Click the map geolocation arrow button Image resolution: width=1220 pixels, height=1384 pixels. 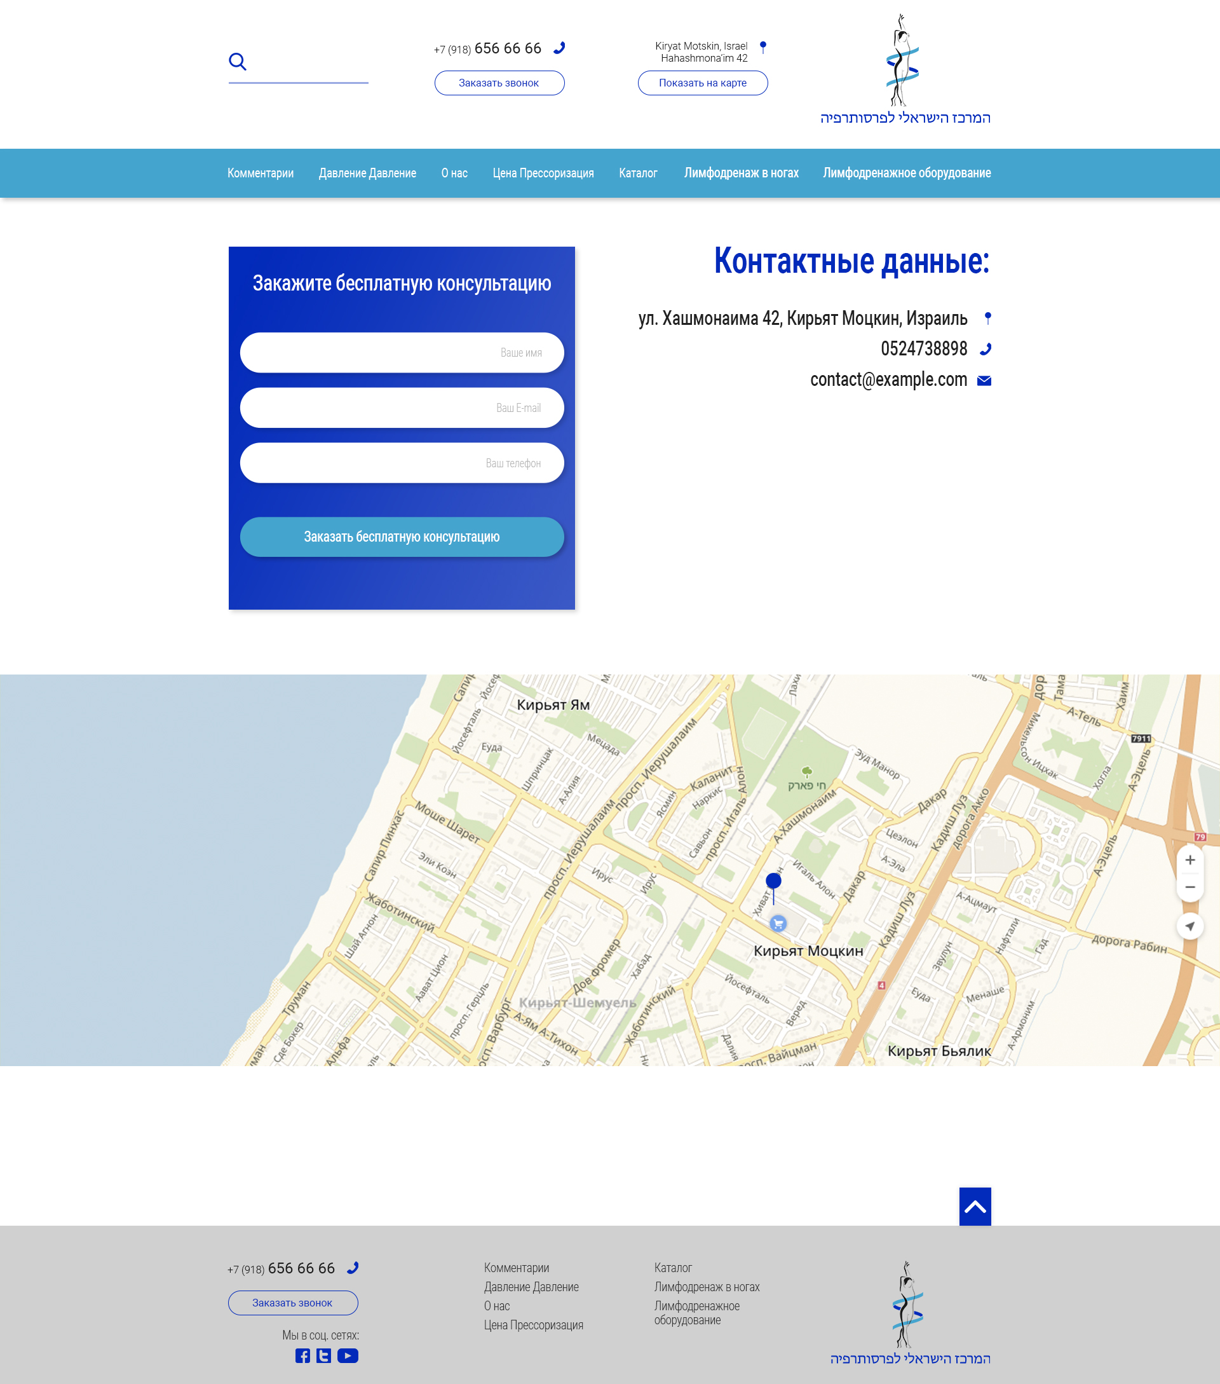[1189, 926]
